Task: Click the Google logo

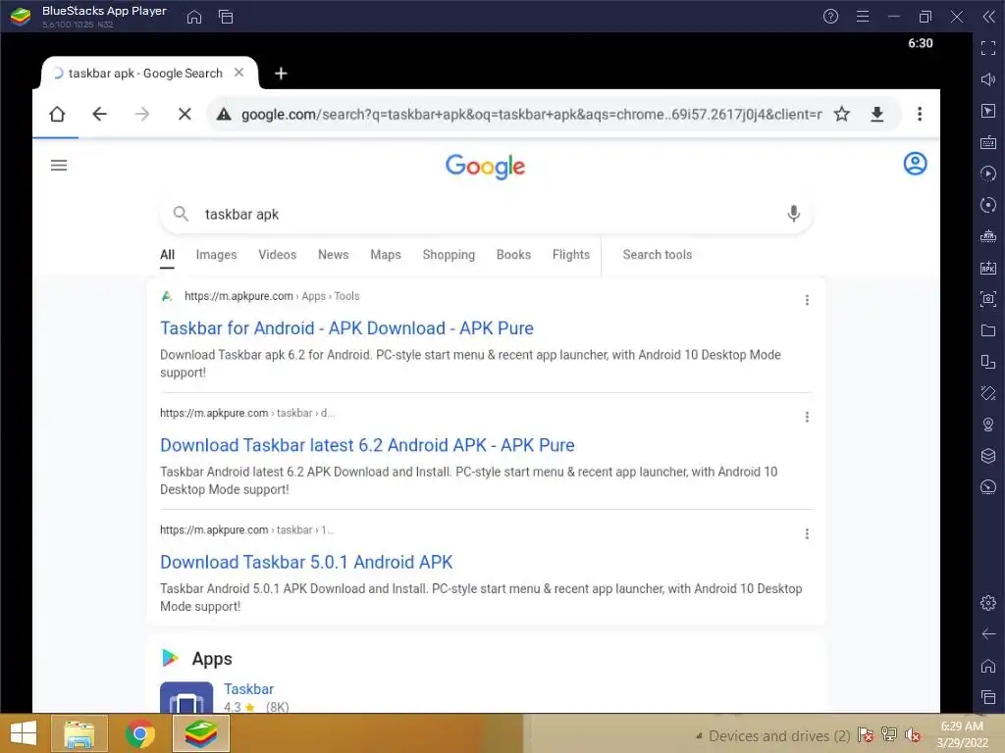Action: click(x=485, y=167)
